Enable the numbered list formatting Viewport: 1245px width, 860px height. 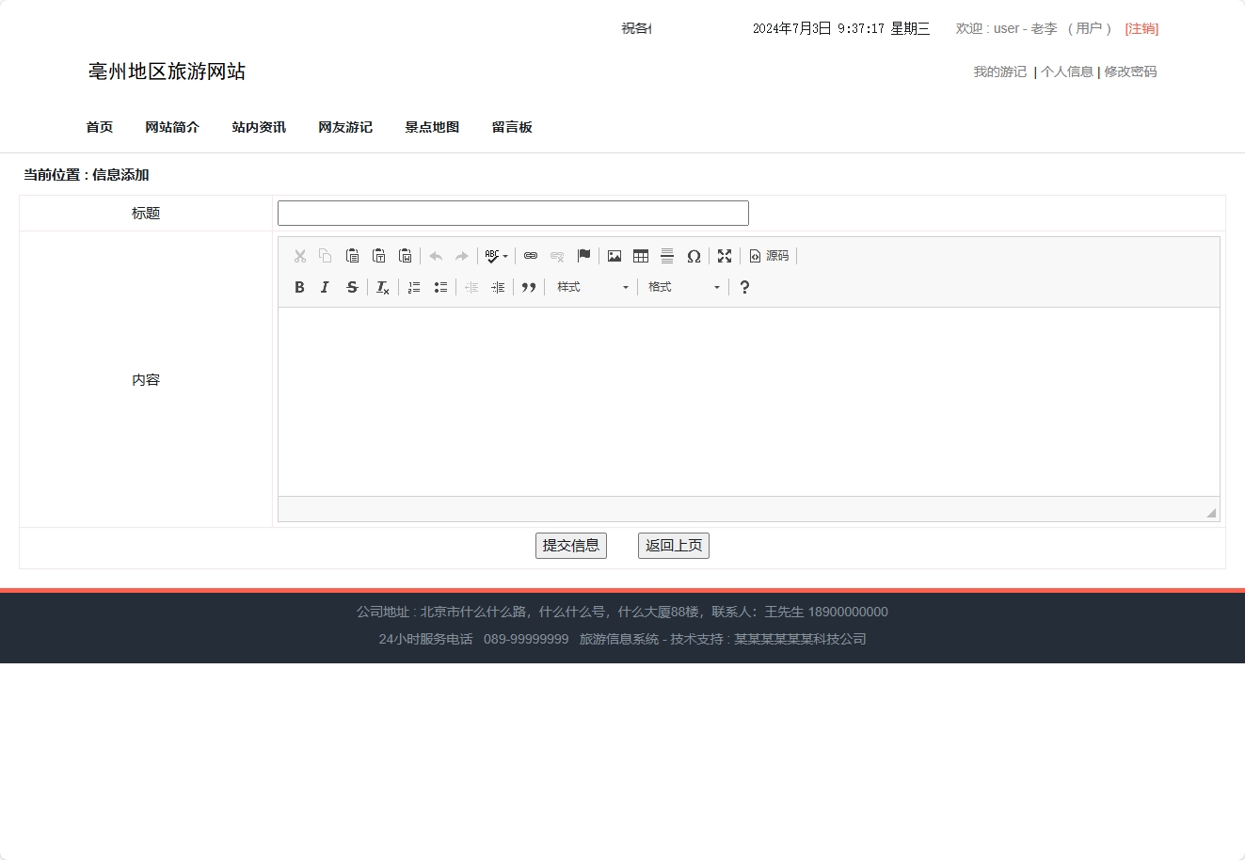coord(413,287)
